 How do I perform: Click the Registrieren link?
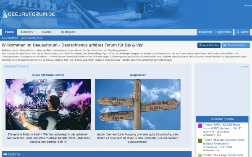tap(223, 32)
